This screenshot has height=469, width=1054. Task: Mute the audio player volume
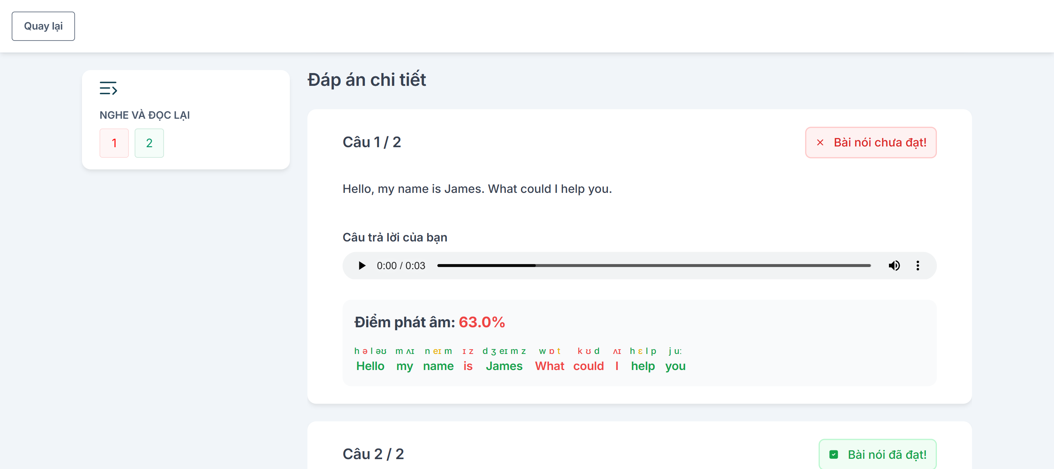(x=894, y=266)
